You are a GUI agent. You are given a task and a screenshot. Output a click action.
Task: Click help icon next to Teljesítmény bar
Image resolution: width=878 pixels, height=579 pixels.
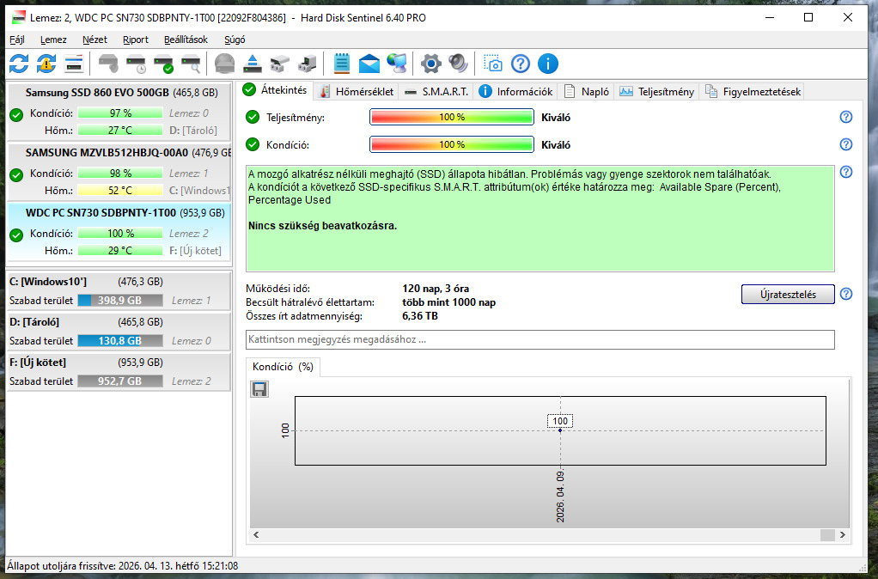[846, 117]
